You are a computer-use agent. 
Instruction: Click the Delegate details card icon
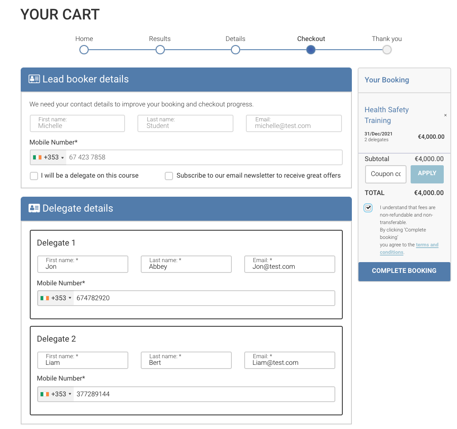[x=34, y=208]
